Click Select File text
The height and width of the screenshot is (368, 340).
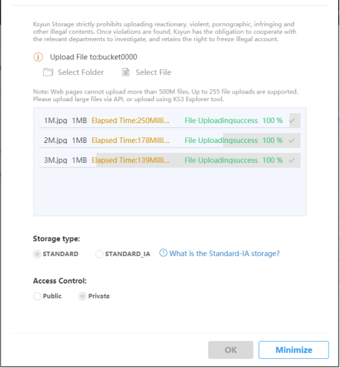coord(154,72)
